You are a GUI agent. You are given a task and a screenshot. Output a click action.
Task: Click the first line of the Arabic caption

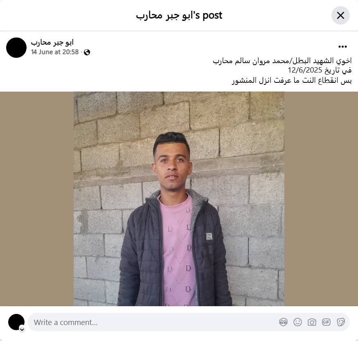tap(282, 61)
